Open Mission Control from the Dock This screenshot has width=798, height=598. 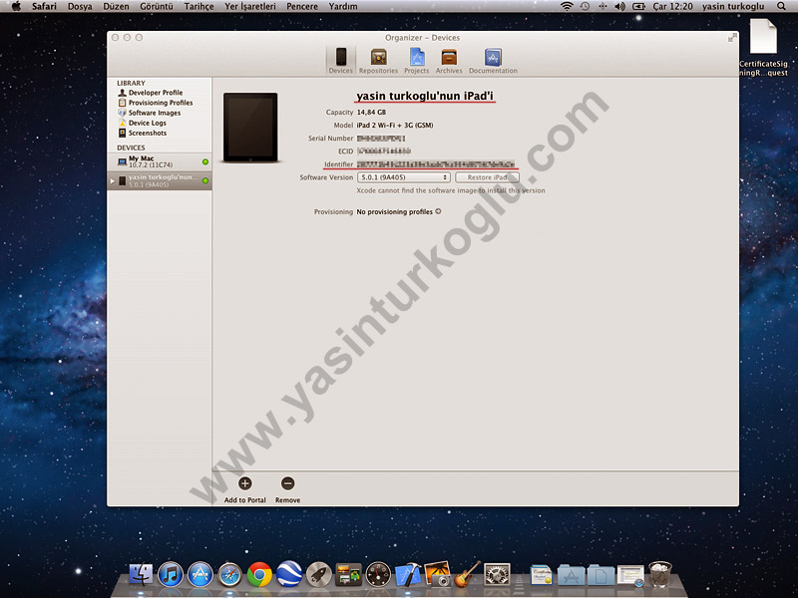pos(348,575)
